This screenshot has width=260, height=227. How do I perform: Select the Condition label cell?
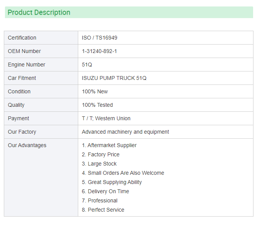(41, 91)
